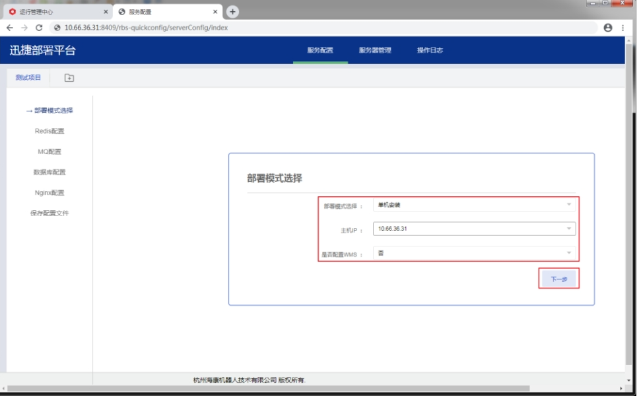
Task: Select the 测试项目 project tab
Action: click(x=28, y=78)
